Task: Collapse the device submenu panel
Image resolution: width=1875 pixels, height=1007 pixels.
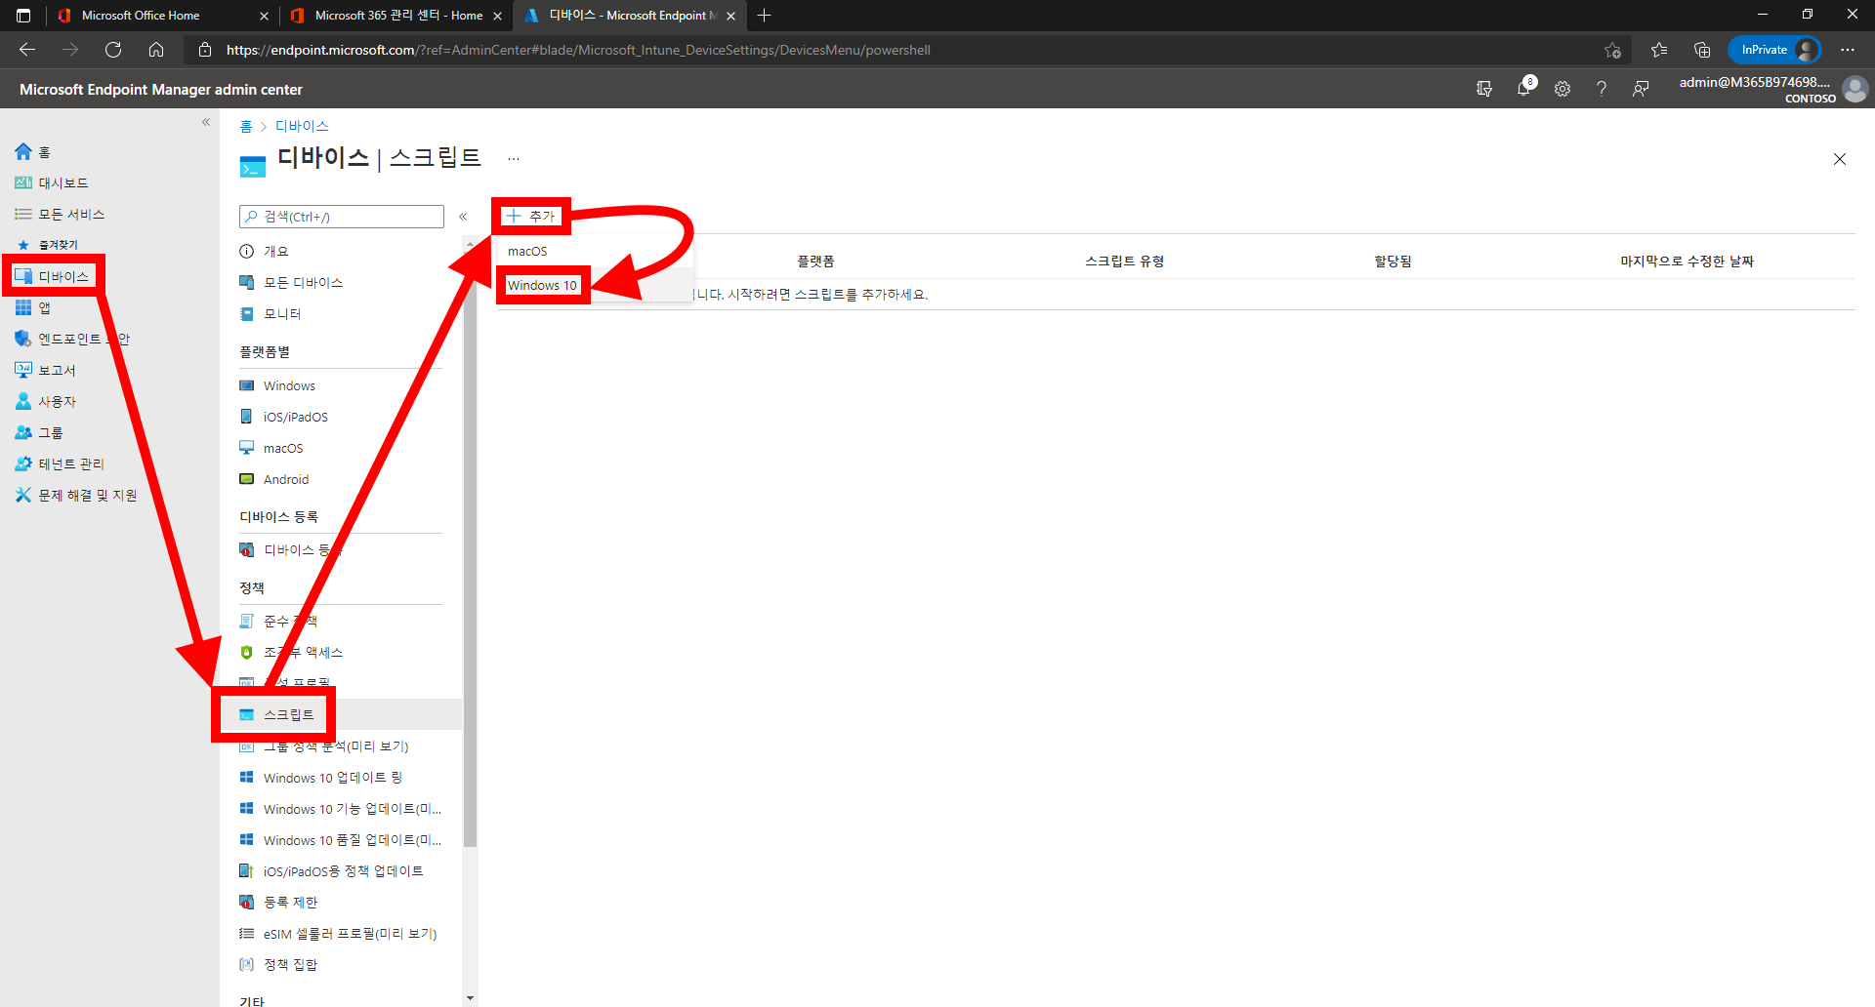Action: point(463,217)
